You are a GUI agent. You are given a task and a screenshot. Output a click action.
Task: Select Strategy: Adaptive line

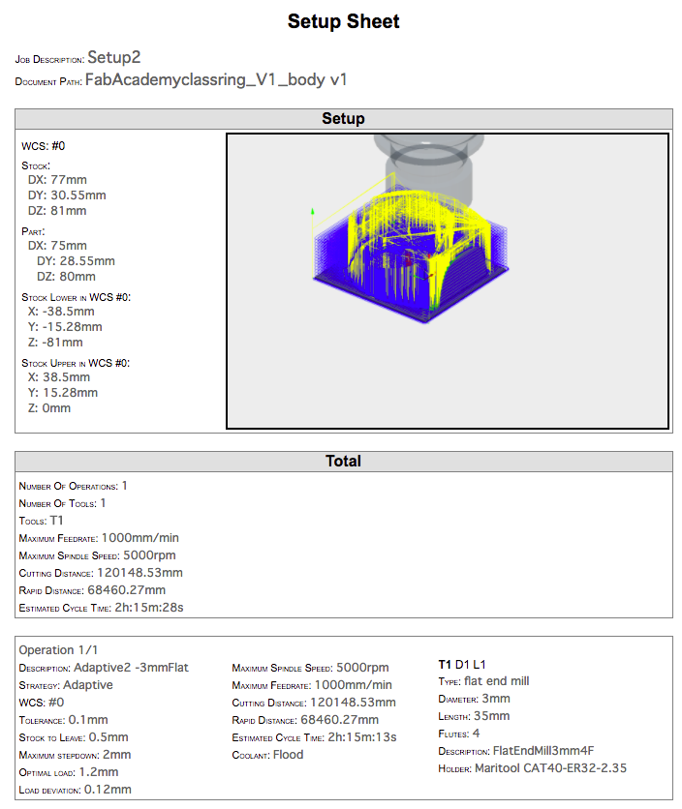pos(66,685)
